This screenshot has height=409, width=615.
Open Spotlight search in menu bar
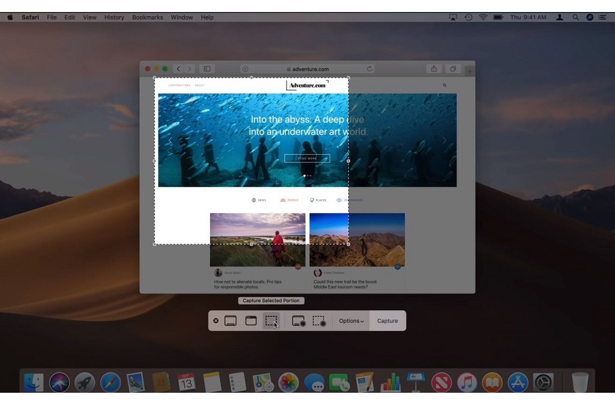point(575,17)
